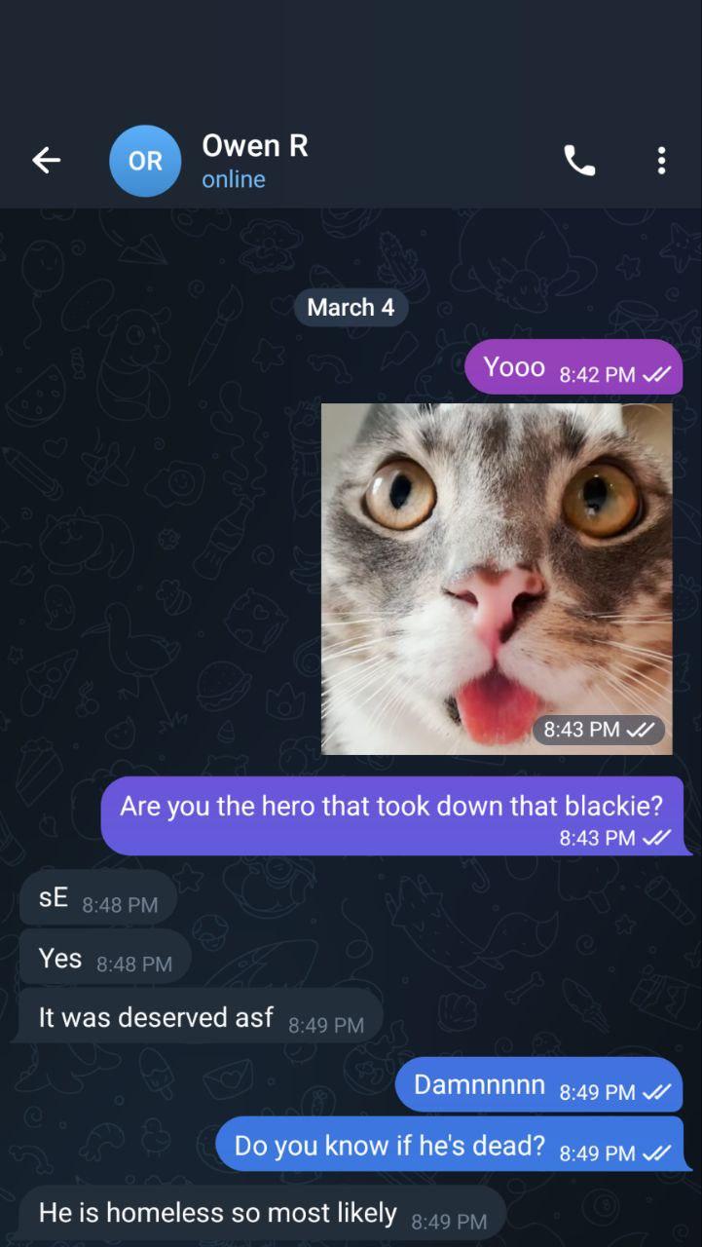Open the OR profile avatar

point(145,161)
